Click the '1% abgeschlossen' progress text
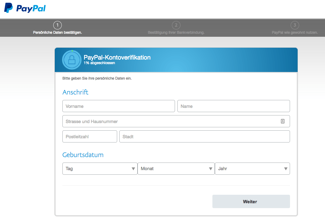Viewport: 325px width, 223px height. click(x=99, y=63)
